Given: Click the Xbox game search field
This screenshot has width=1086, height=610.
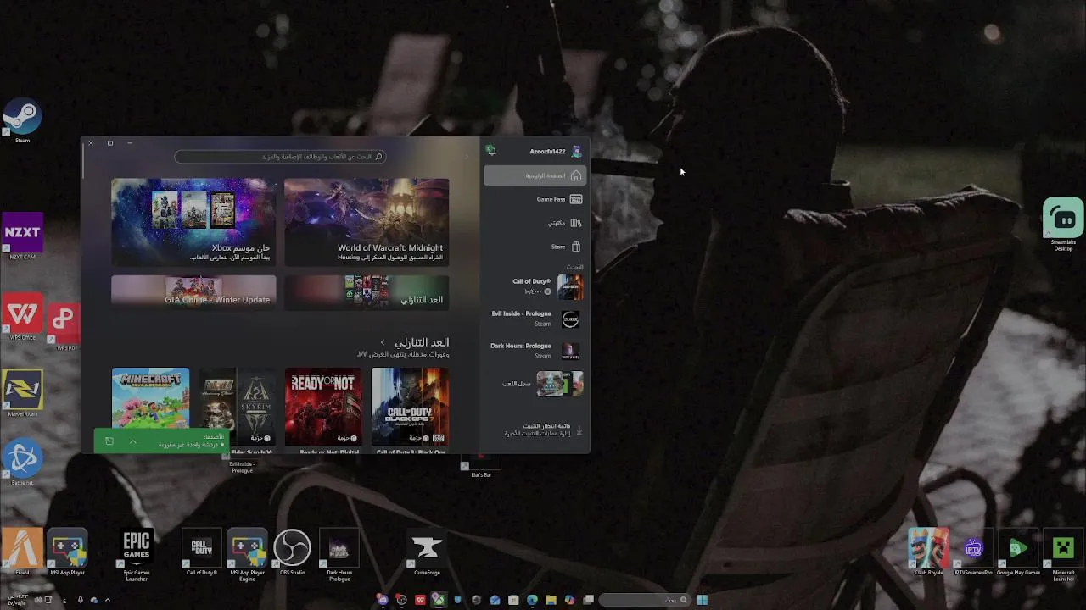Looking at the screenshot, I should click(280, 156).
